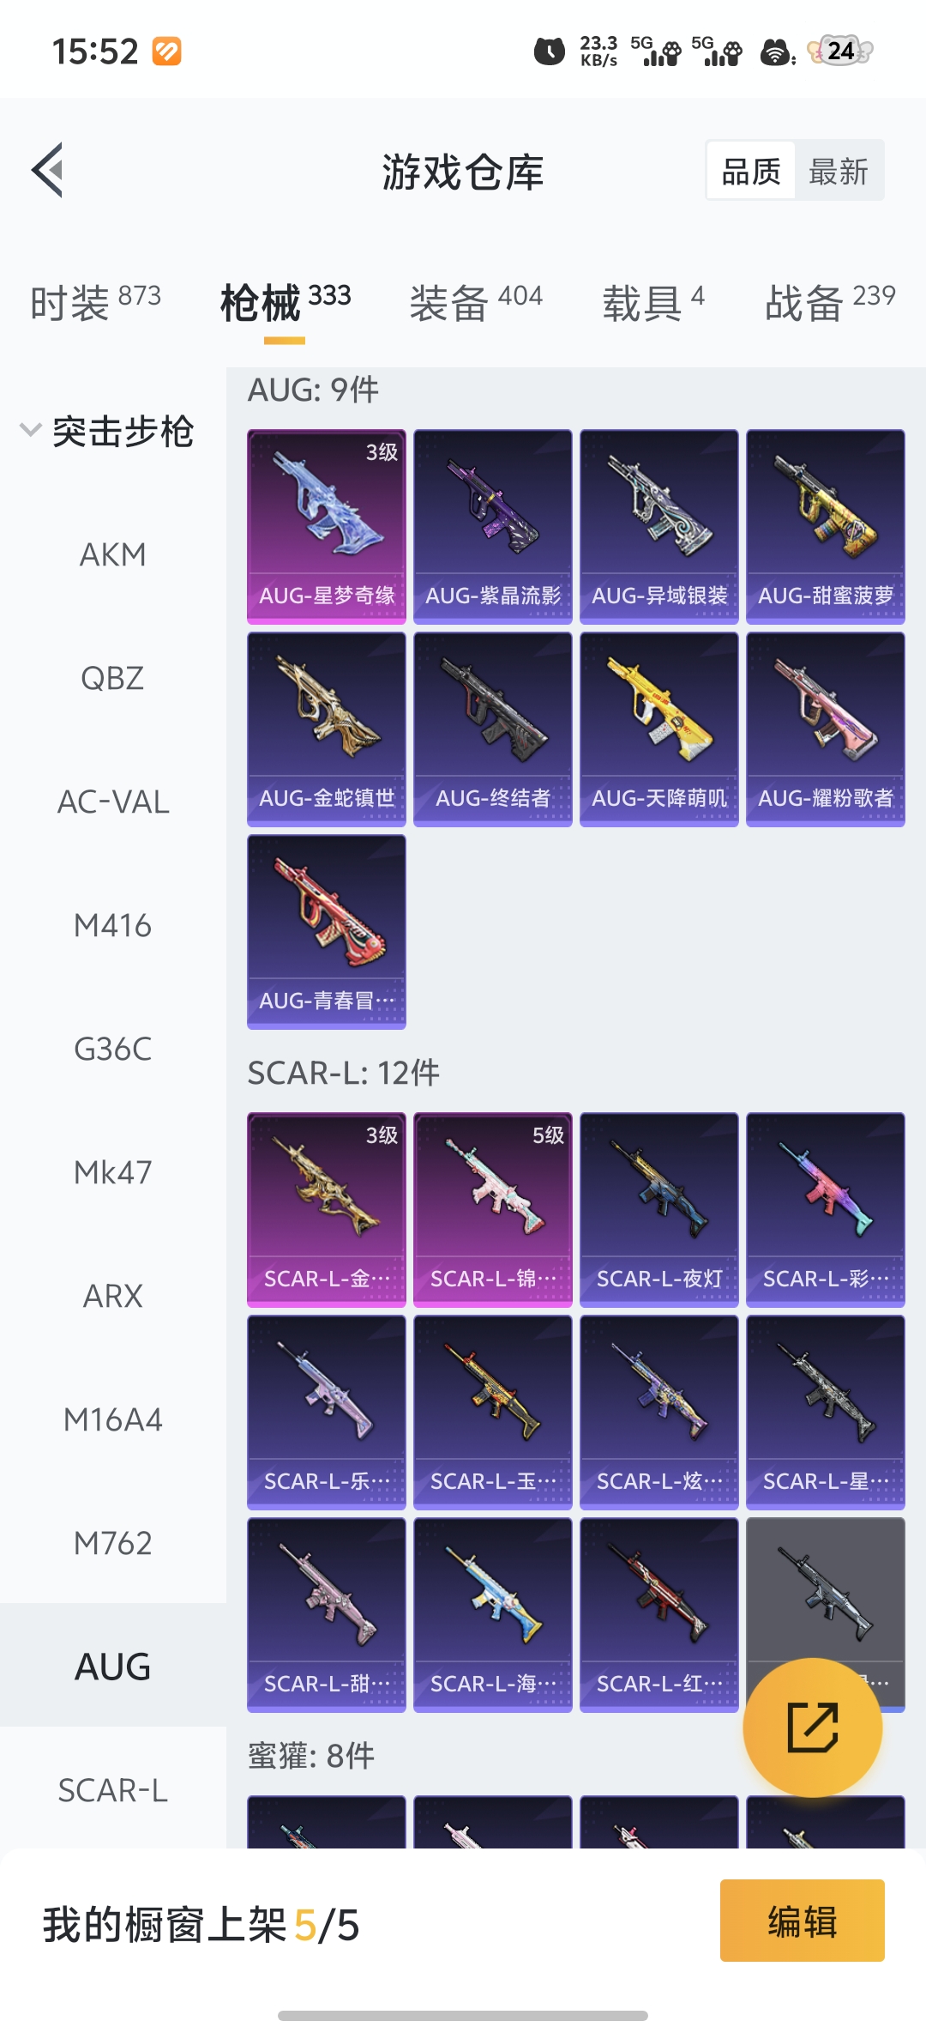Switch to the 装备 tab
The image size is (926, 2039).
click(476, 302)
